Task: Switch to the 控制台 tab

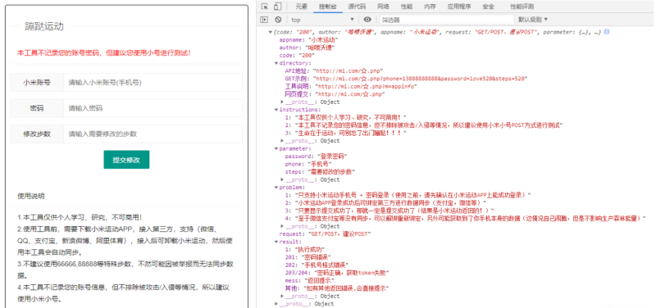Action: [327, 7]
